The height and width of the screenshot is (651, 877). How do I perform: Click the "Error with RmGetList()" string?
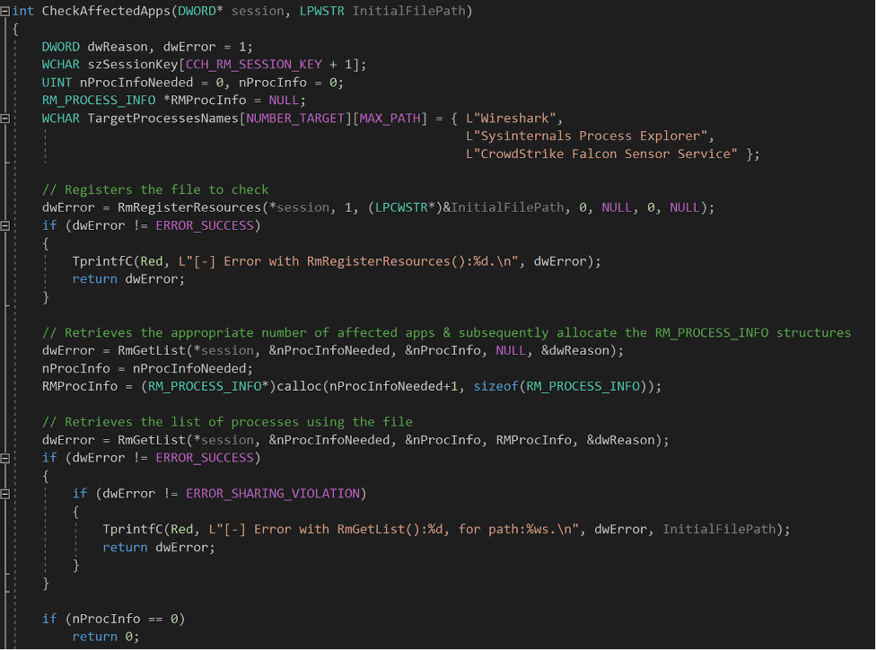(394, 530)
